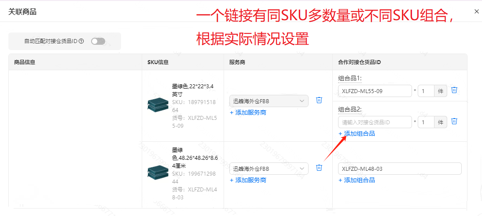This screenshot has width=482, height=216.
Task: Click the 组合品1 quantity field
Action: coord(426,91)
